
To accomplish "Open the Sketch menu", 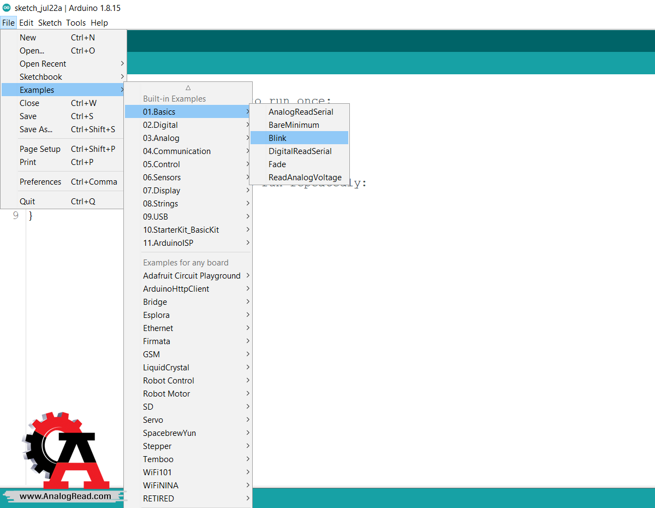I will click(x=50, y=23).
